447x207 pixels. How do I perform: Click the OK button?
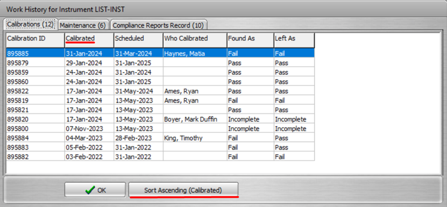click(95, 190)
